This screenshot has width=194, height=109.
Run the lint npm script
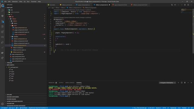12,78
